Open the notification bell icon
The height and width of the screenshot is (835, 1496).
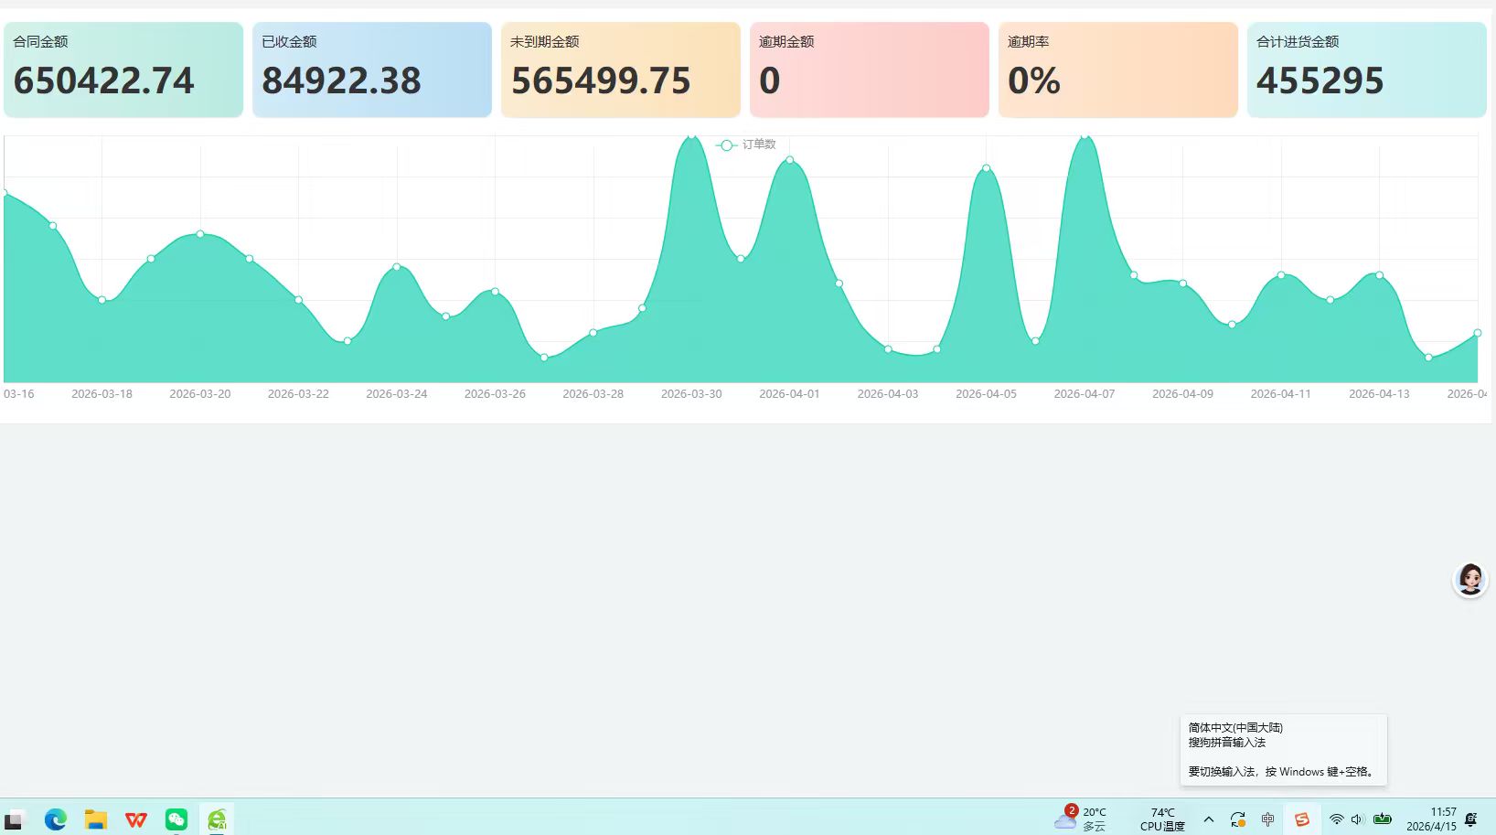pos(1470,819)
